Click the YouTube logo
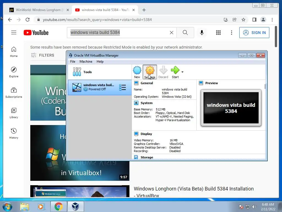Screen dimensions: 282x212 (x=36, y=33)
